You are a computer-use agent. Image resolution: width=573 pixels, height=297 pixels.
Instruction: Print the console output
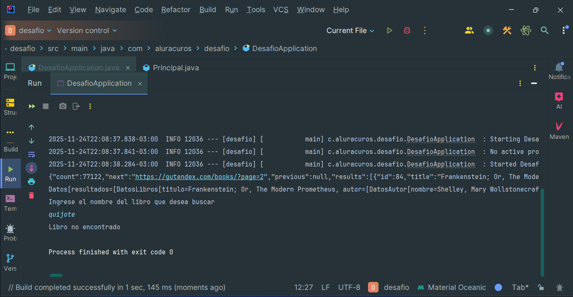coord(31,182)
